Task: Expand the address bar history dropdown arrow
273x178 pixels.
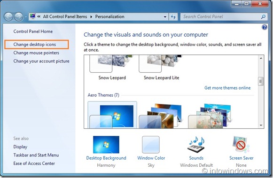Action: pos(165,17)
